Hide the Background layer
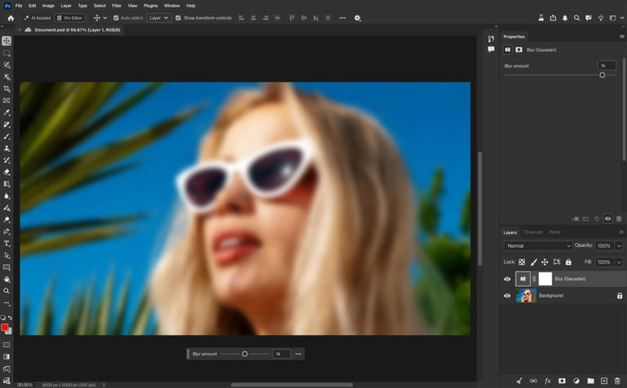 coord(507,296)
